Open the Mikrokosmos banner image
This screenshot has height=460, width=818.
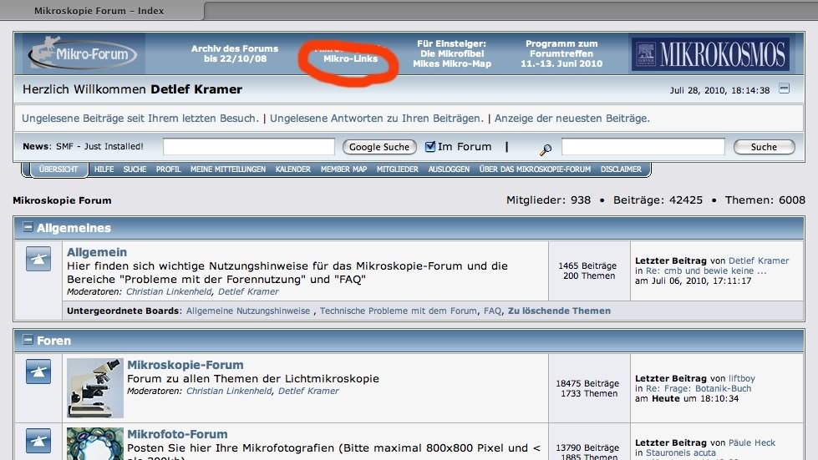pos(709,54)
